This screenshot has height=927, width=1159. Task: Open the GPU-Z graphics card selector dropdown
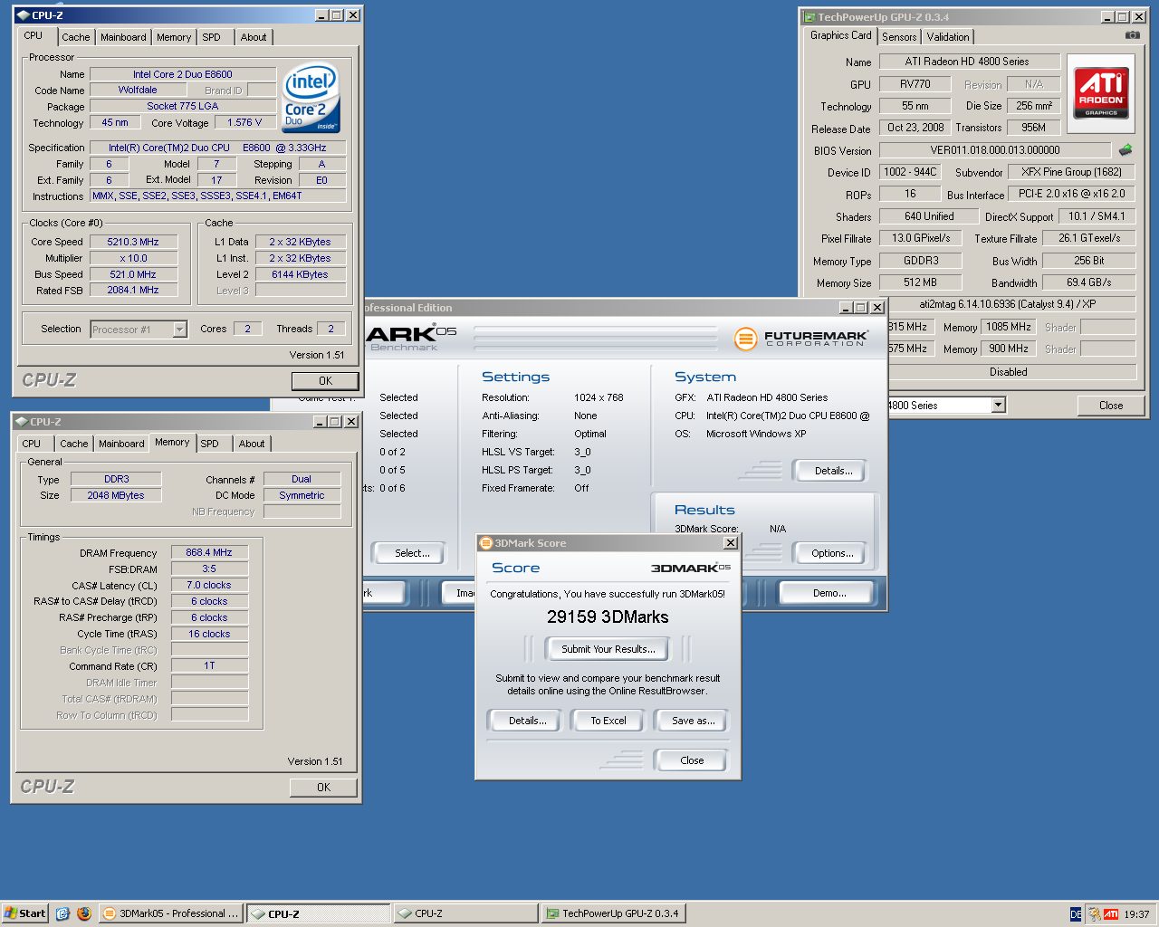coord(998,405)
